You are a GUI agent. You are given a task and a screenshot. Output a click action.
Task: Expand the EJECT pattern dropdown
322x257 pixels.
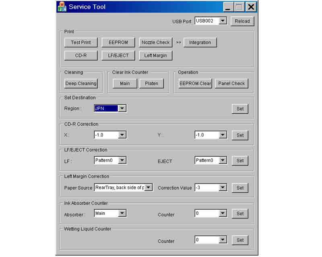tap(211, 160)
